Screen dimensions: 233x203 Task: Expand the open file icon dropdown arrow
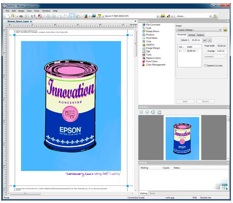point(17,16)
